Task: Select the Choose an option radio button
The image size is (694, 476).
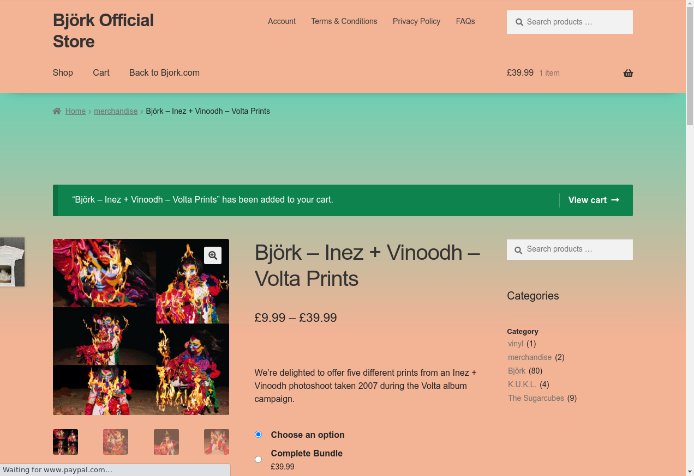Action: pyautogui.click(x=258, y=435)
